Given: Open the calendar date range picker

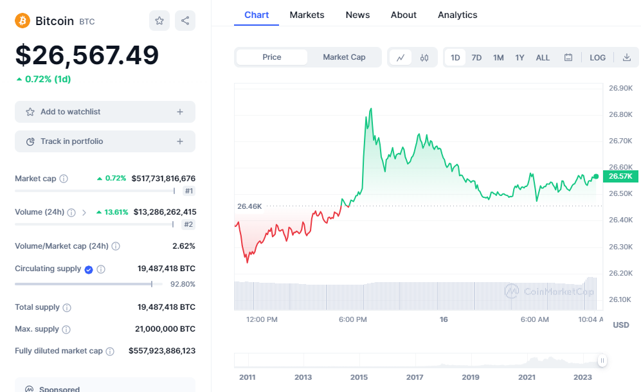Looking at the screenshot, I should tap(568, 57).
